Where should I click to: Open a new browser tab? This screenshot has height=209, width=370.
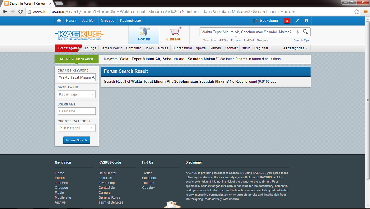pos(59,3)
